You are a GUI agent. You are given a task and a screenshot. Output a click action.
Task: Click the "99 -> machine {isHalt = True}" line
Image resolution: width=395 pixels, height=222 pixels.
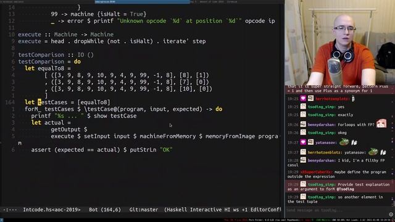(x=99, y=14)
